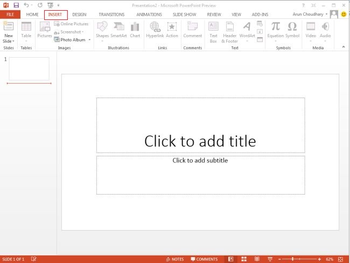Viewport: 350px width, 263px height.
Task: Switch to Reading view
Action: point(257,259)
